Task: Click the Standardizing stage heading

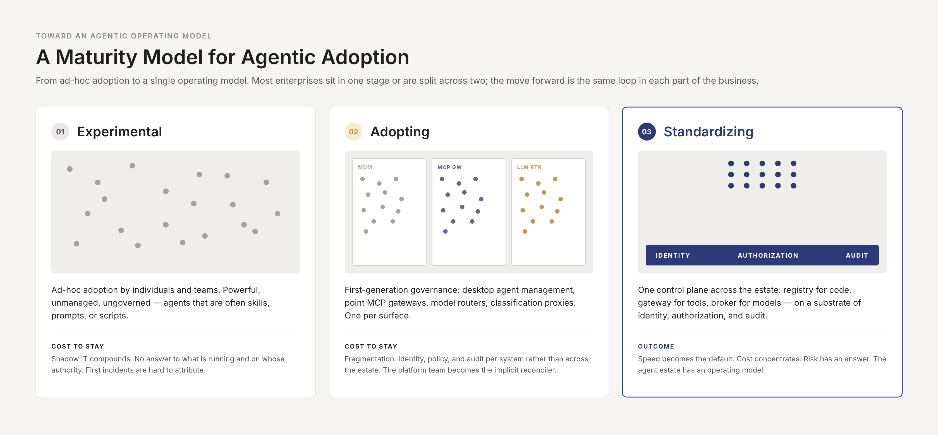Action: [708, 132]
